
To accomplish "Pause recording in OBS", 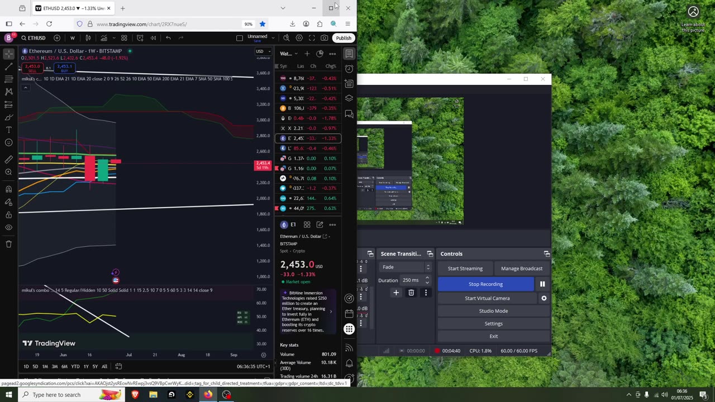I will 542,284.
